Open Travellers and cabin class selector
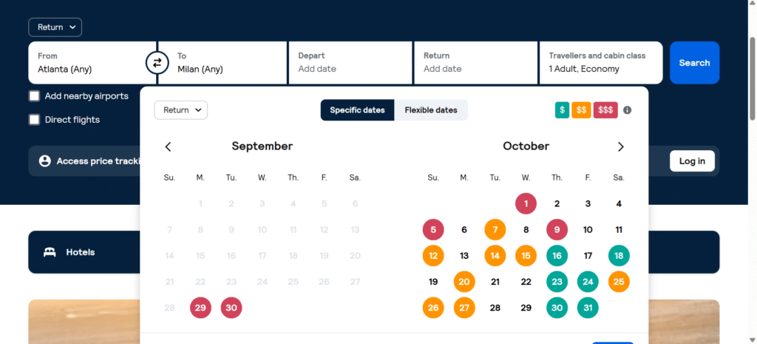This screenshot has width=757, height=344. [x=600, y=63]
